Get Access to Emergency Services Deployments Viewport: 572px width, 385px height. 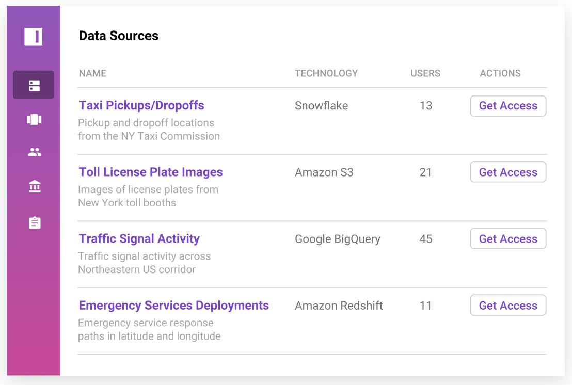(x=508, y=306)
